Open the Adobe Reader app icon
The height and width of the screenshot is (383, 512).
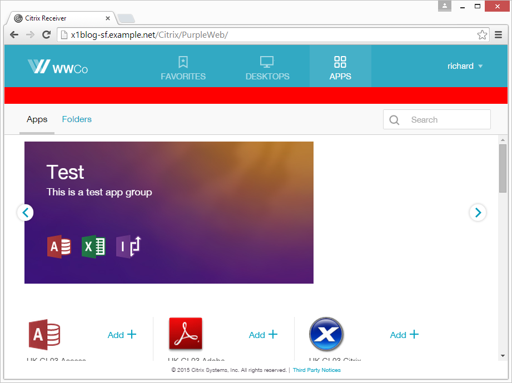[x=185, y=334]
